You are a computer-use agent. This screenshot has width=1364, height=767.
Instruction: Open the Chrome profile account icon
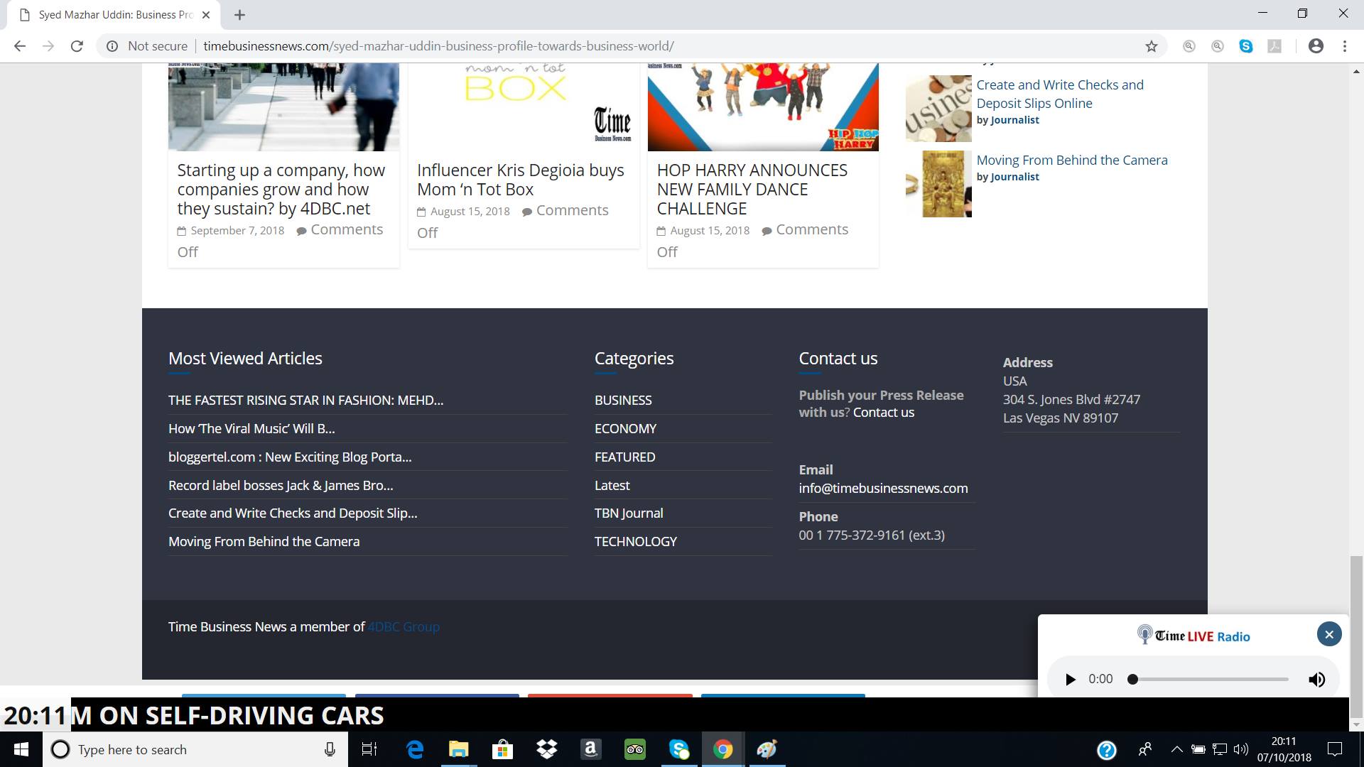coord(1316,46)
